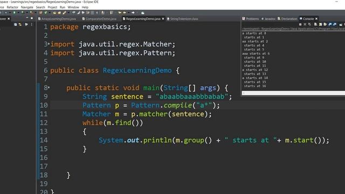This screenshot has height=194, width=345.
Task: Go to Last Edit Location icon
Action: tap(120, 13)
